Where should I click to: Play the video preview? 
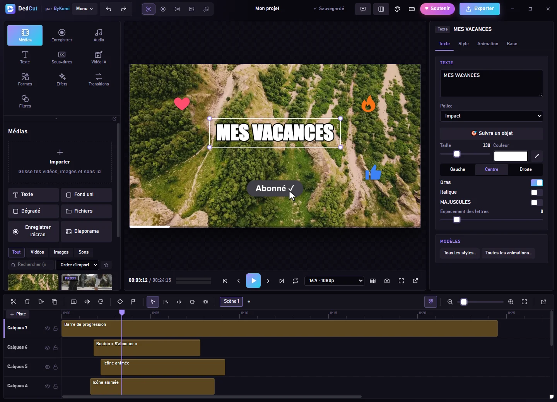[253, 281]
